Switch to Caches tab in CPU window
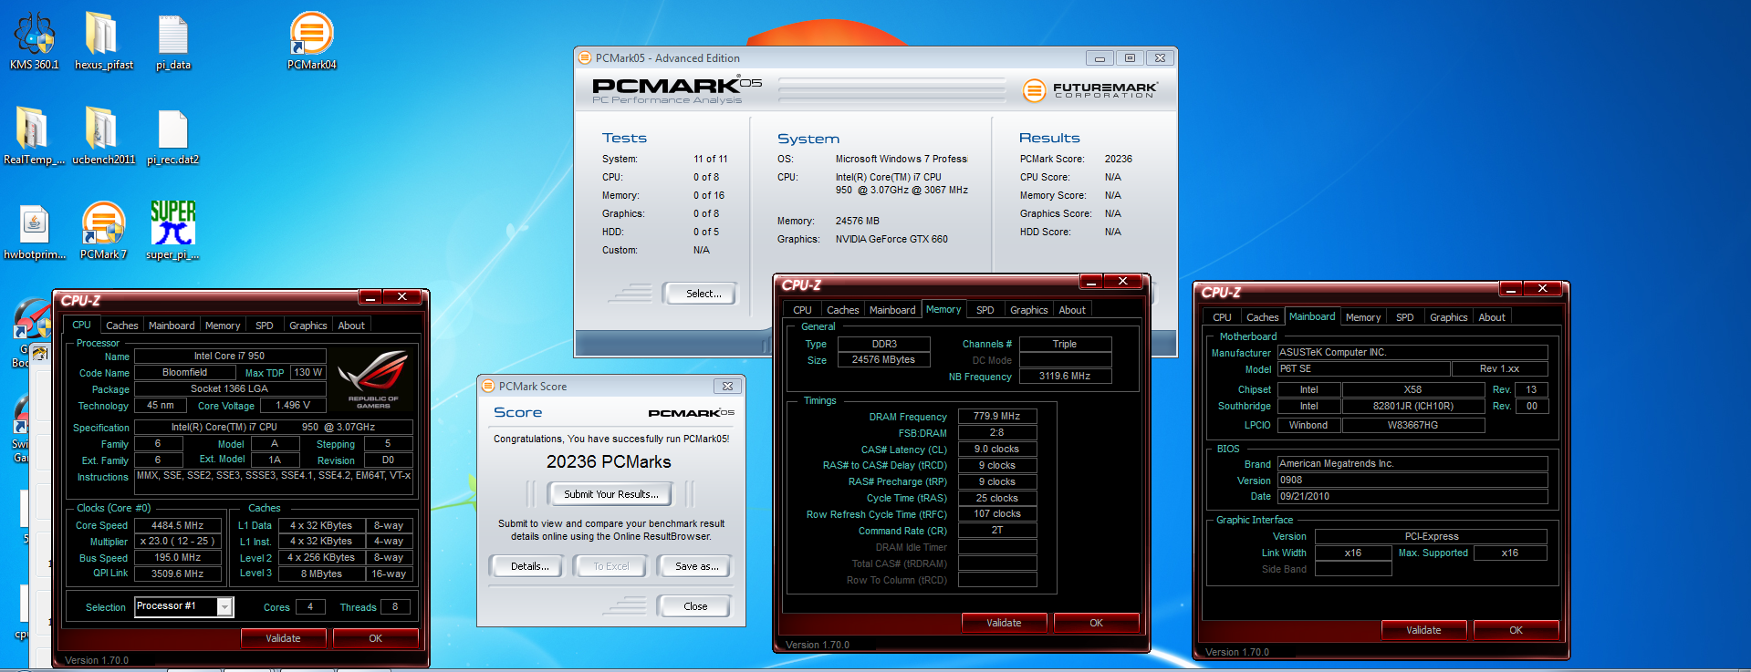This screenshot has width=1751, height=672. [x=121, y=326]
